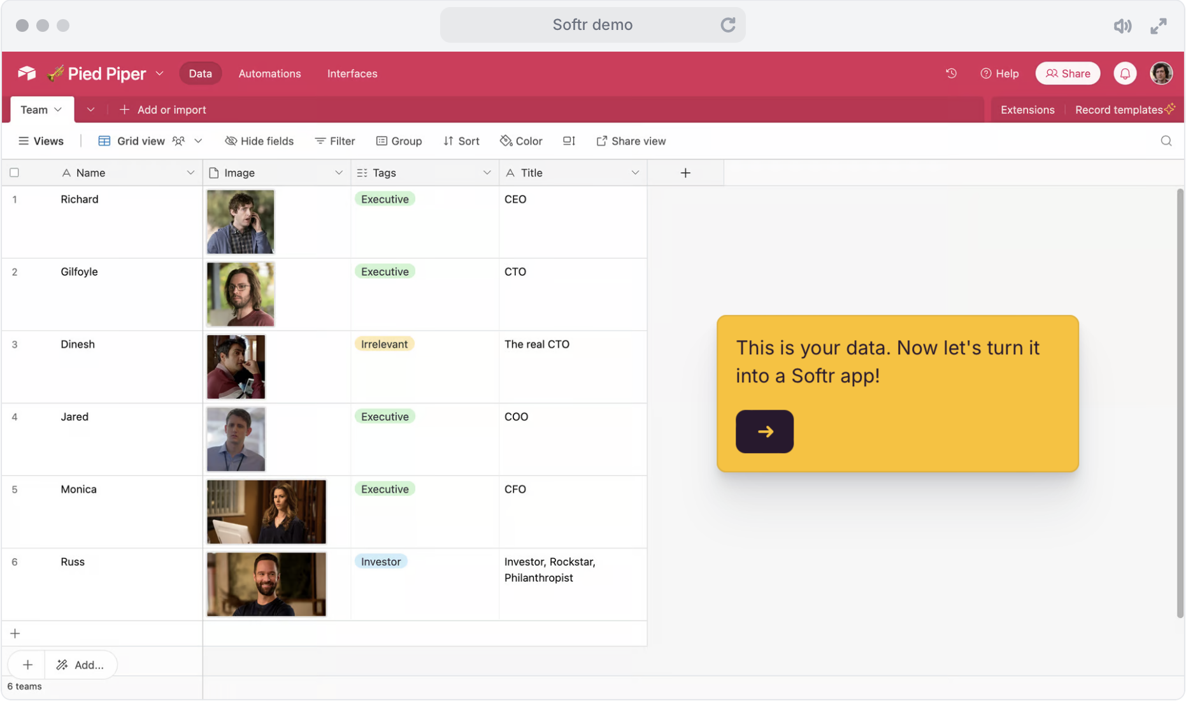Select the 'The real CTO' cell
Screen dimensions: 1186x701
(x=573, y=367)
